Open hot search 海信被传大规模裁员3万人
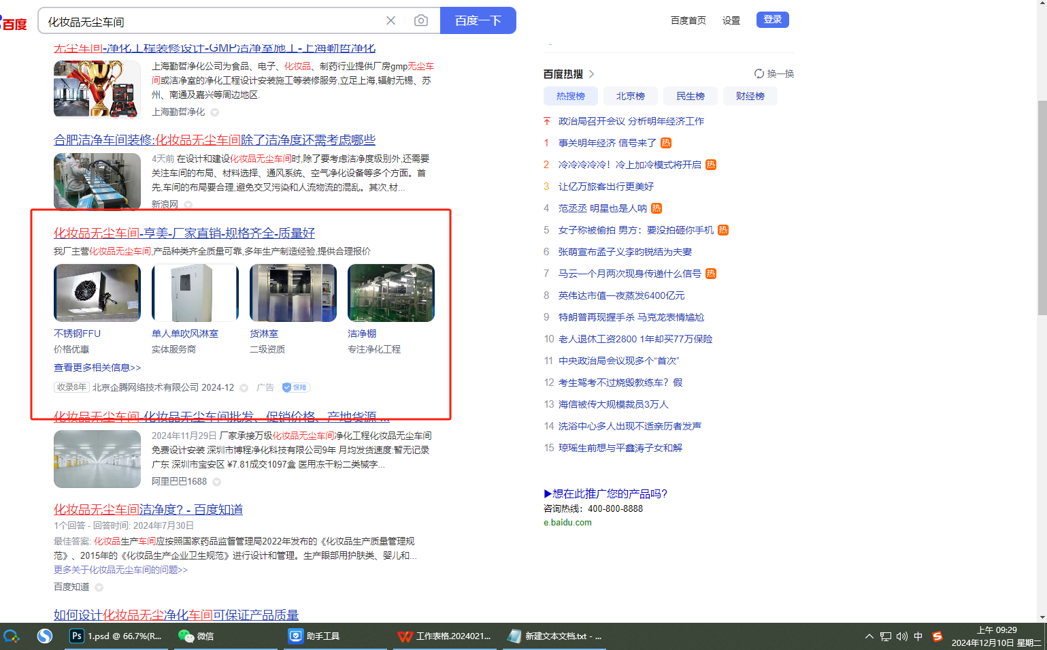 coord(614,404)
